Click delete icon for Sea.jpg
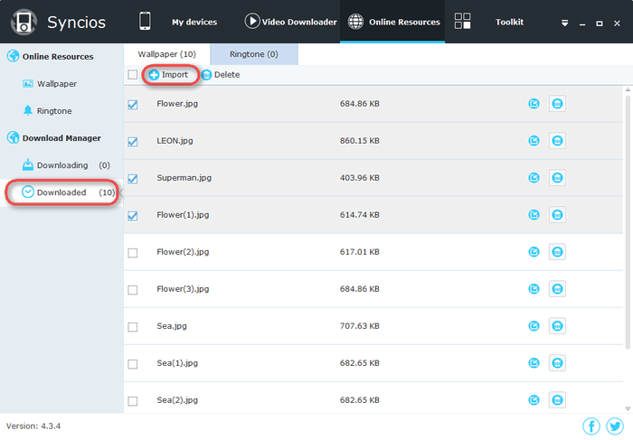Screen dimensions: 633x440 point(557,326)
